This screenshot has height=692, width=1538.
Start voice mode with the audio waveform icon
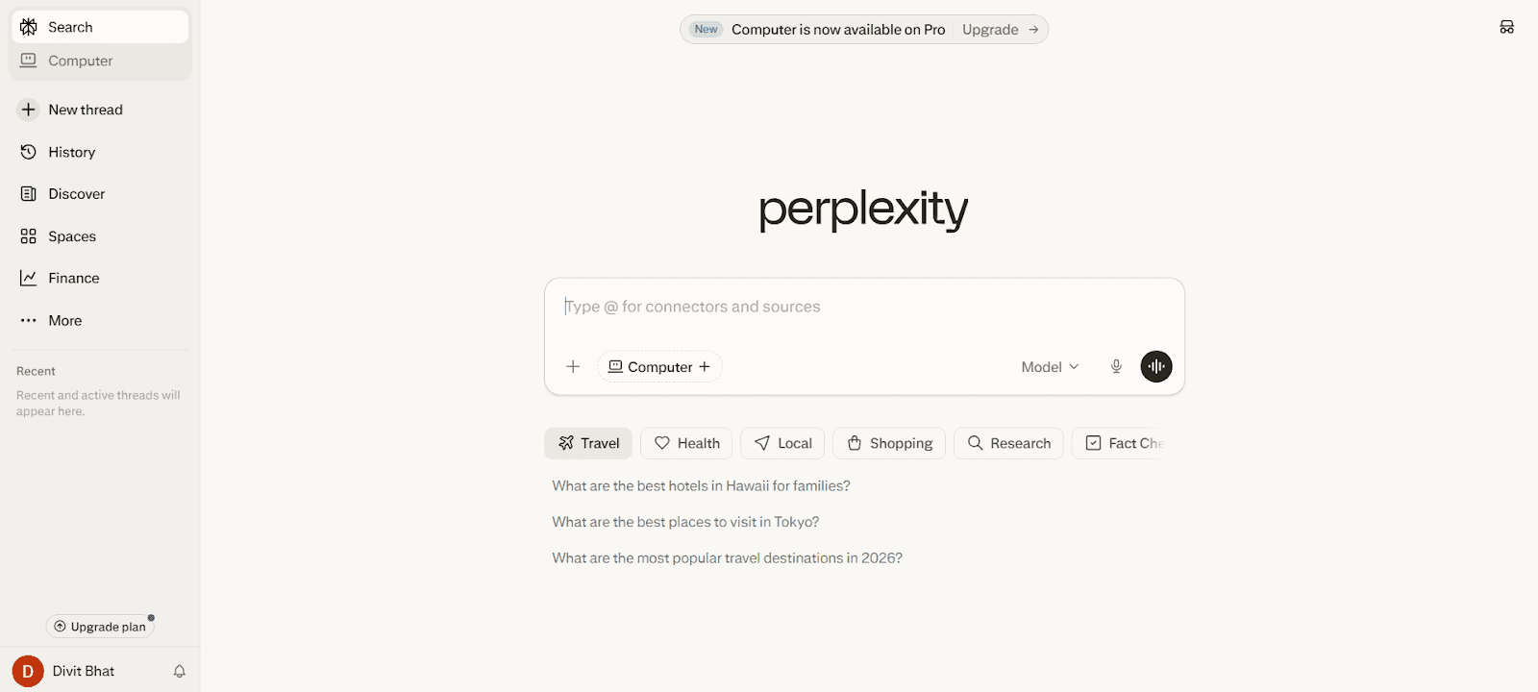[1155, 366]
